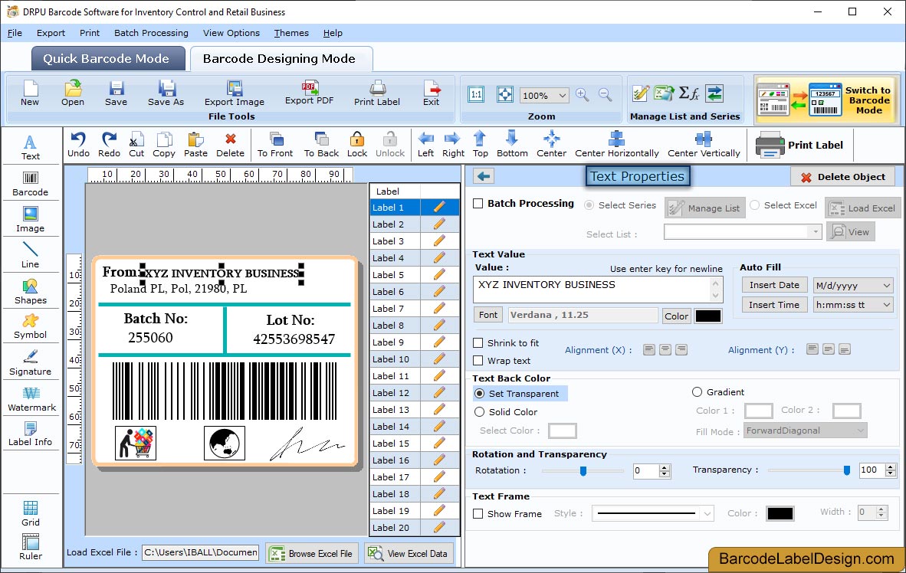Align object Center Vertically

tap(704, 145)
